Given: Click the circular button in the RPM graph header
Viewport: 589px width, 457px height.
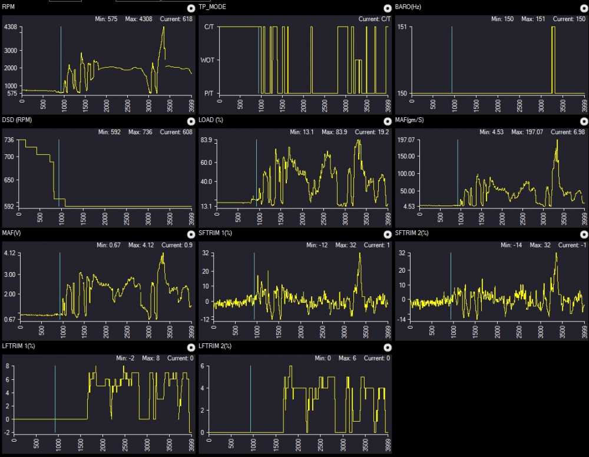Looking at the screenshot, I should click(190, 8).
